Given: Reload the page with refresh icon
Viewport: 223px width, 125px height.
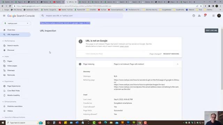Looking at the screenshot, I should 10,6.
